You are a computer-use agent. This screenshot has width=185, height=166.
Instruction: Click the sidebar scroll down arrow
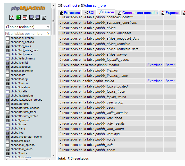[54, 155]
